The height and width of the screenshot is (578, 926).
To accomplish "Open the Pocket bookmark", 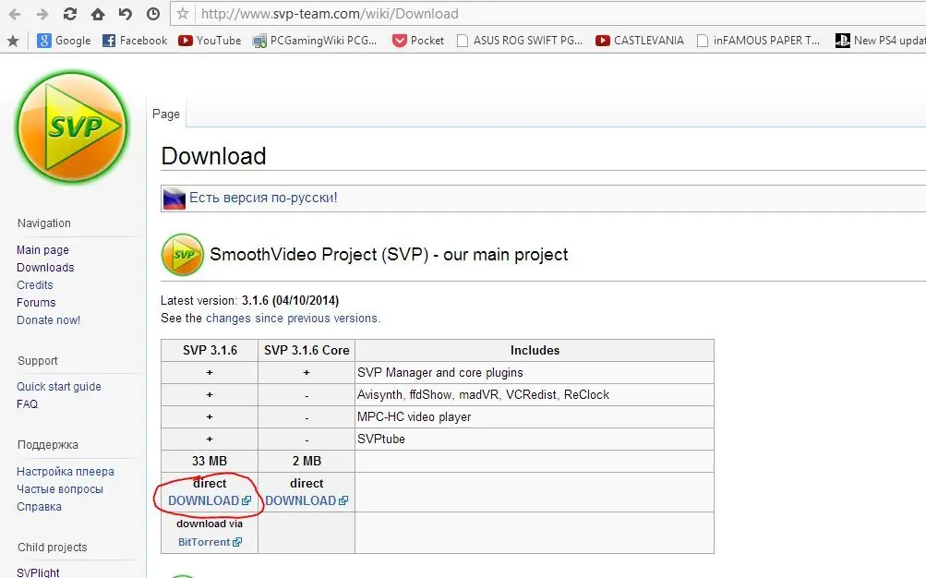I will 418,41.
